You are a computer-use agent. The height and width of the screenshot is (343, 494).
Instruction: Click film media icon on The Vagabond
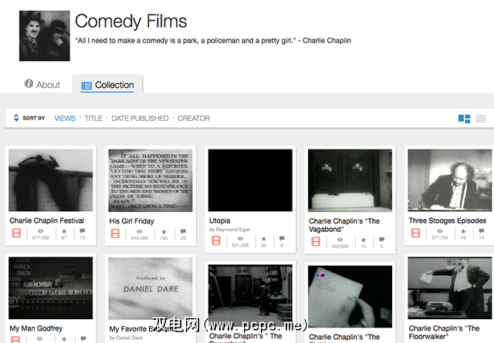tap(316, 242)
